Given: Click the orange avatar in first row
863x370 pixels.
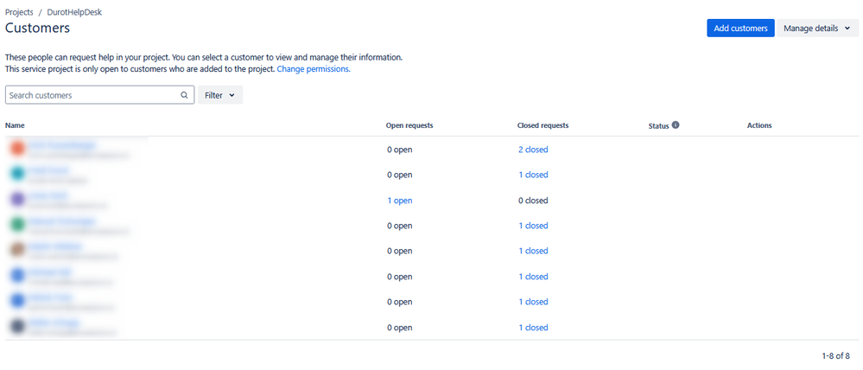Looking at the screenshot, I should point(17,149).
